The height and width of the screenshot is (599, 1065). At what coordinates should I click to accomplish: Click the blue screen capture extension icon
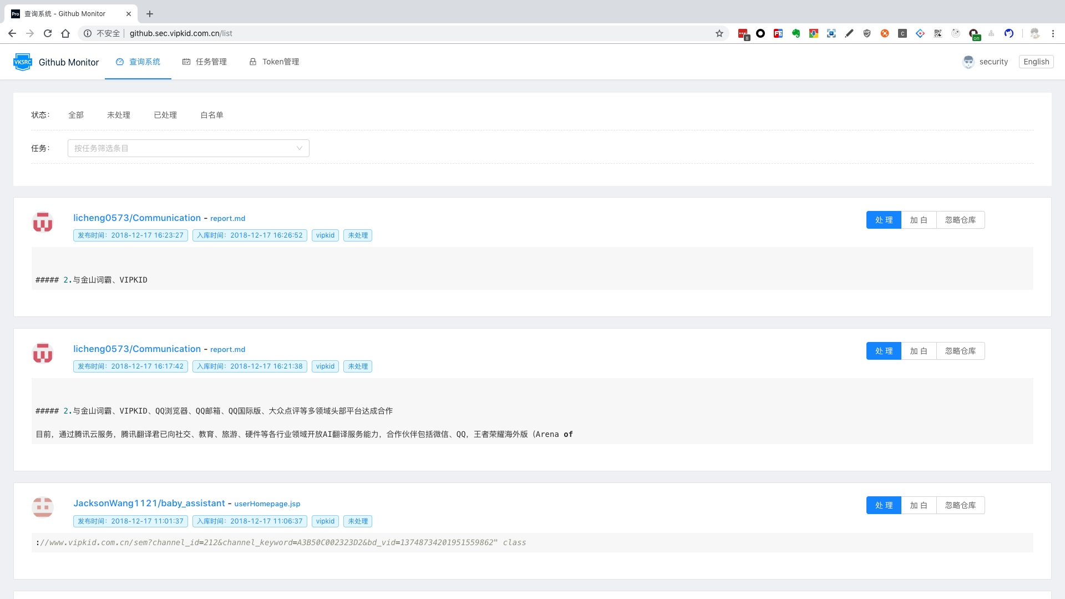point(831,33)
